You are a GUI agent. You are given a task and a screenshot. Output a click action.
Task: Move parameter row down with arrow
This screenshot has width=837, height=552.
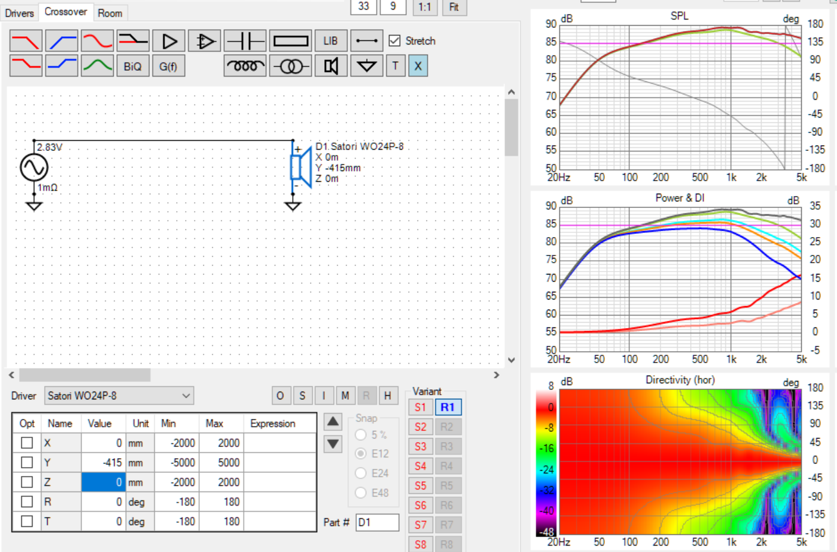tap(333, 444)
